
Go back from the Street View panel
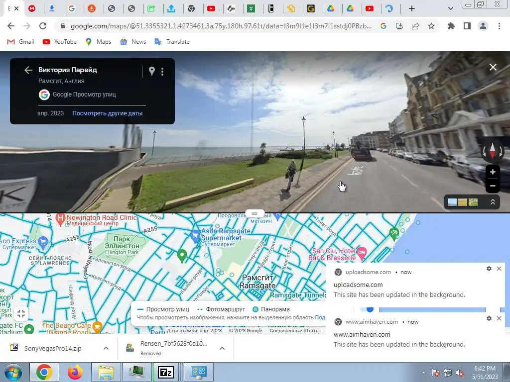click(28, 70)
